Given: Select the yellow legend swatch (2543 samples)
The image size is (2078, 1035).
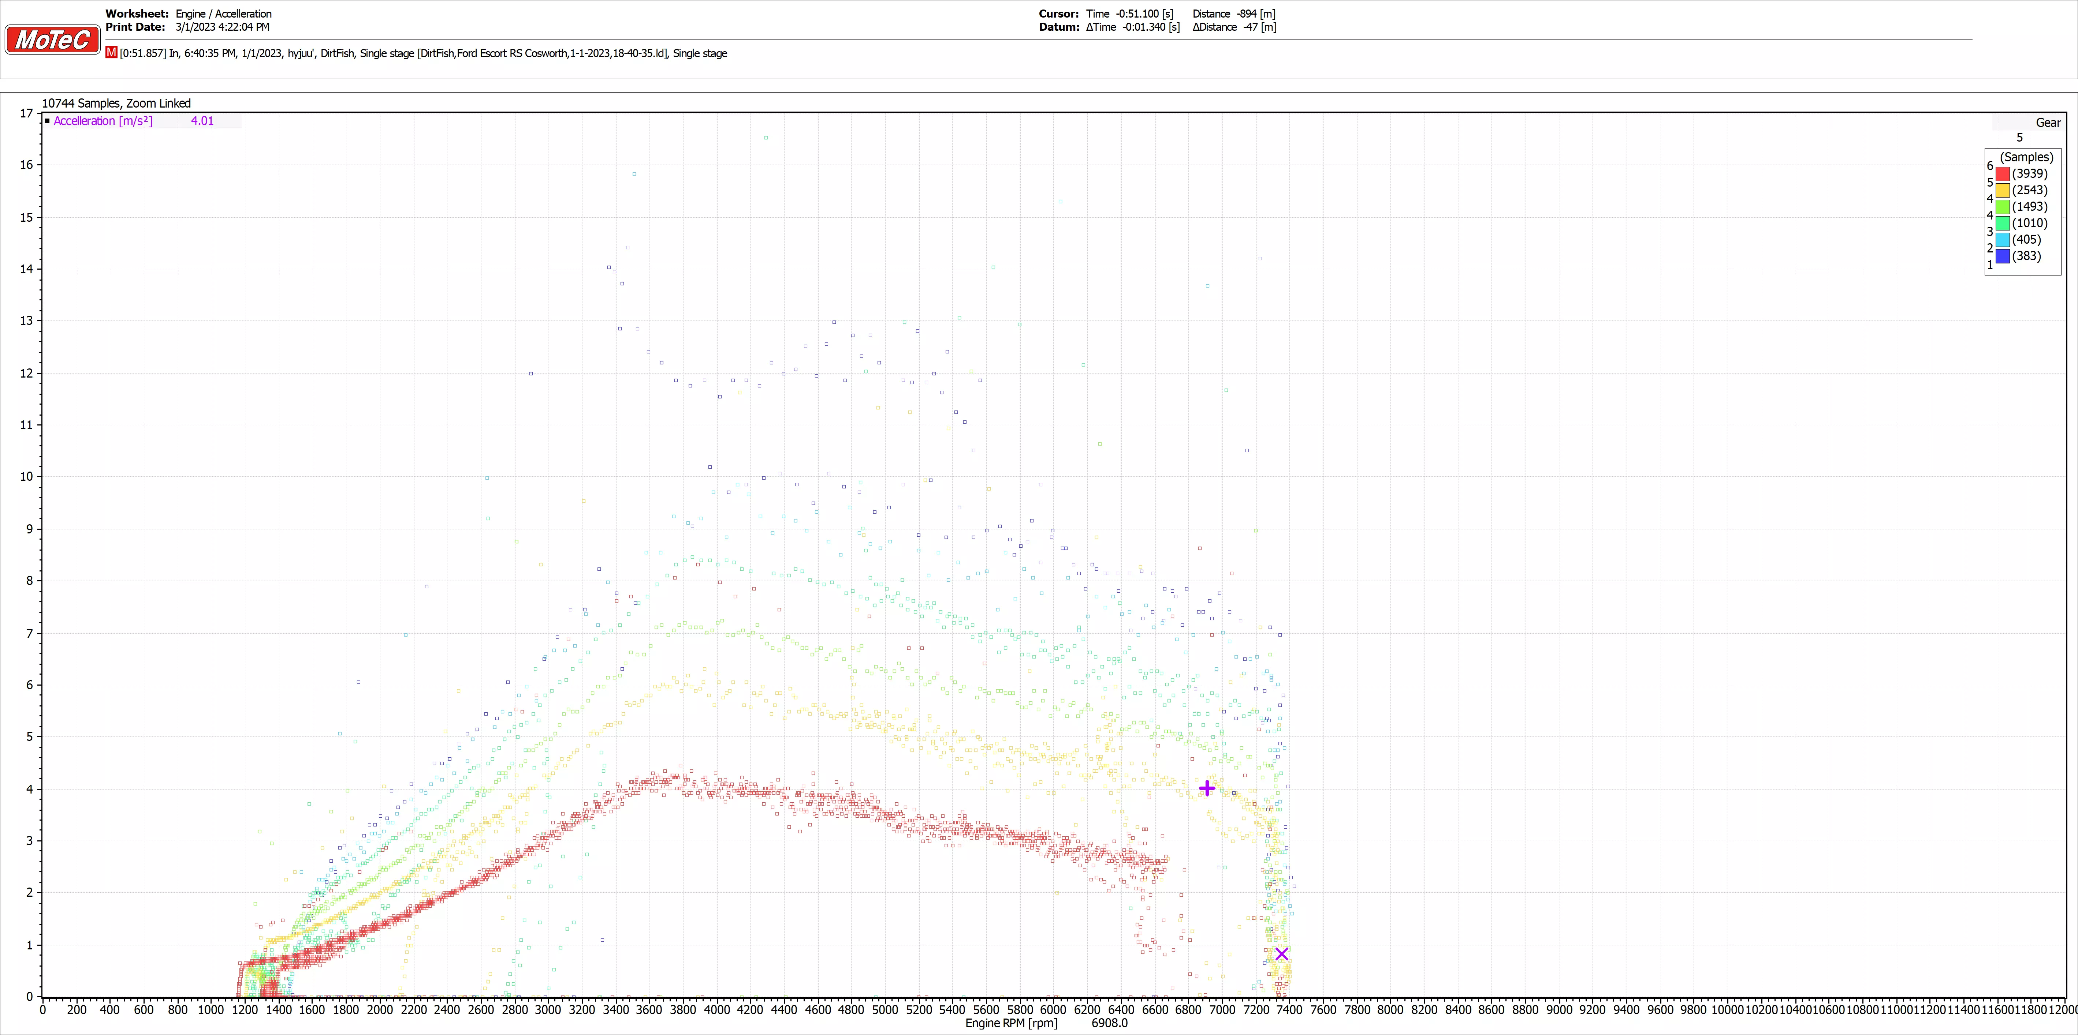Looking at the screenshot, I should coord(2002,190).
